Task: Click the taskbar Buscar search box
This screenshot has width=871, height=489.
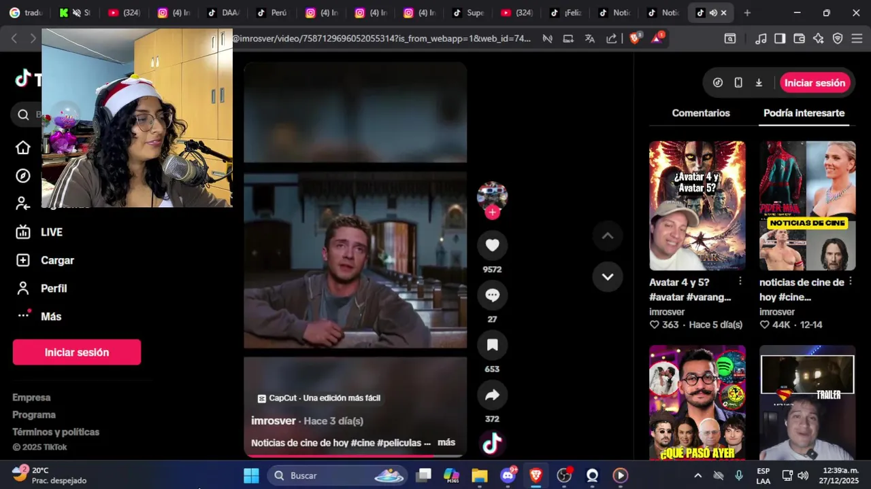Action: pos(338,475)
